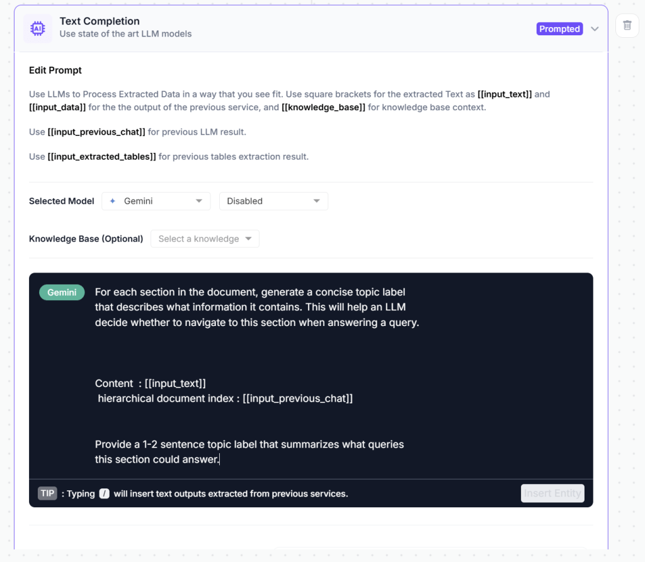Click the sparkle icon beside Gemini model
Viewport: 645px width, 562px height.
pyautogui.click(x=113, y=201)
